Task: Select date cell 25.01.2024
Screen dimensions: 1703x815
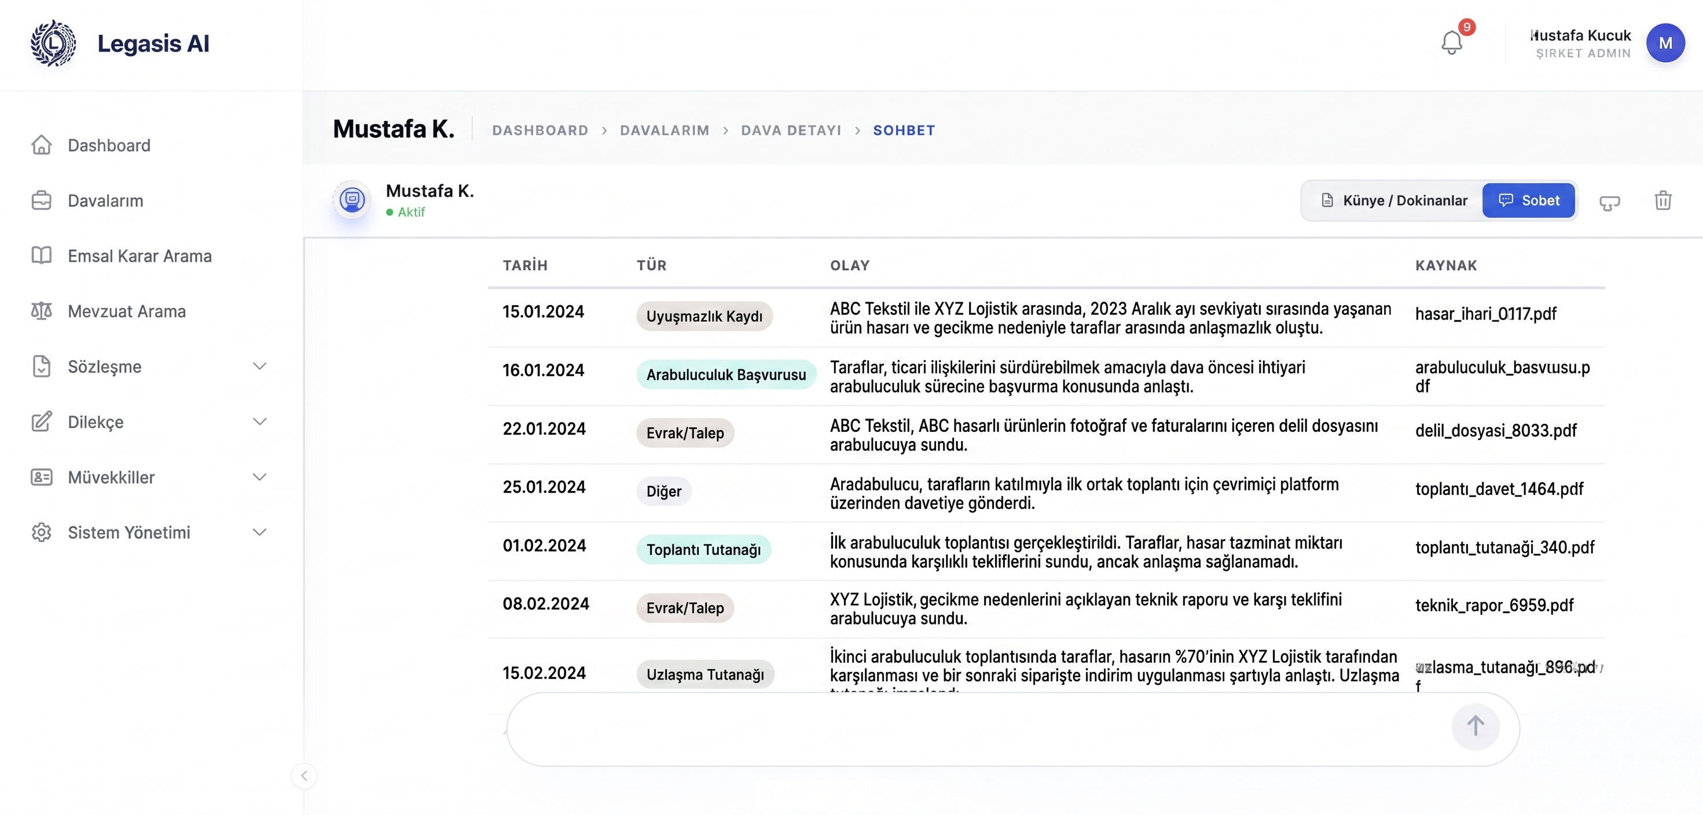Action: (x=544, y=487)
